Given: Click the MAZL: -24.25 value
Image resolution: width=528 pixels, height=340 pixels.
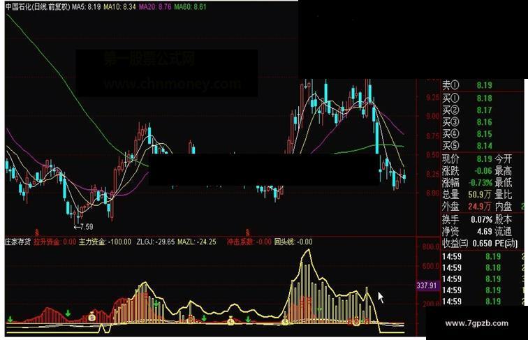Looking at the screenshot, I should click(x=197, y=242).
